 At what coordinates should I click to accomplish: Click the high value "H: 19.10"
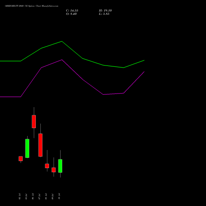(x=105, y=11)
